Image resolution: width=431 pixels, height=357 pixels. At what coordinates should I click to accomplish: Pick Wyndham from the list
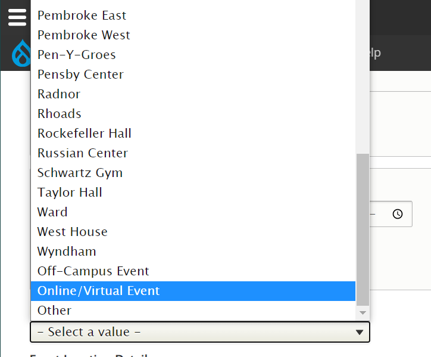(67, 252)
